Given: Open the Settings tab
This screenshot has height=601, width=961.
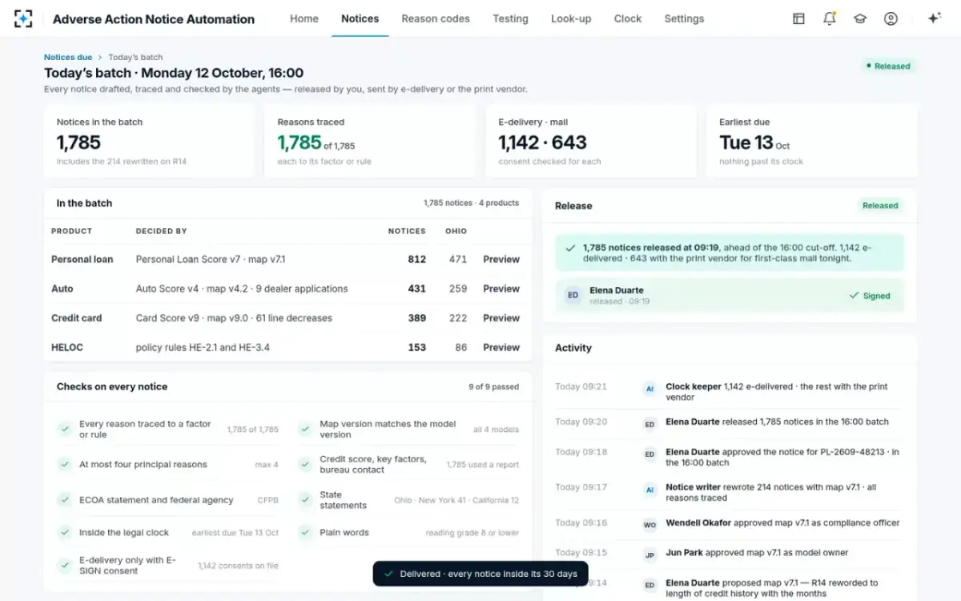Looking at the screenshot, I should pos(684,18).
